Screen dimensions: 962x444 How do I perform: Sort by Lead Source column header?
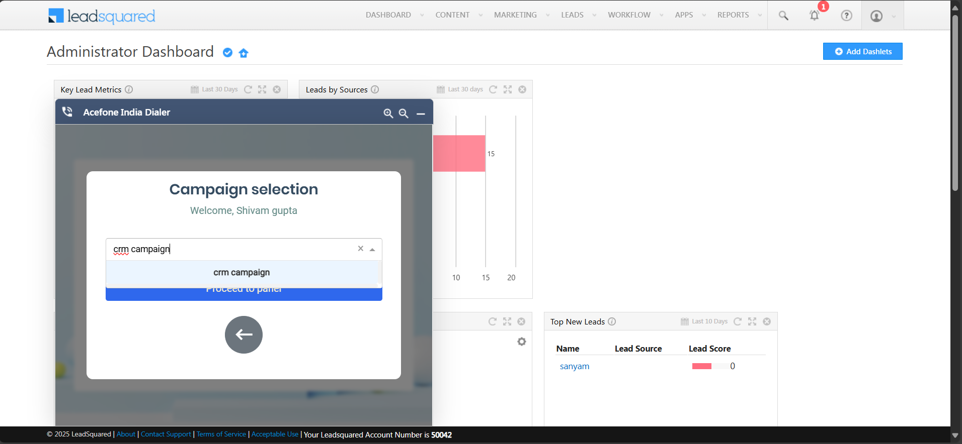pos(638,349)
